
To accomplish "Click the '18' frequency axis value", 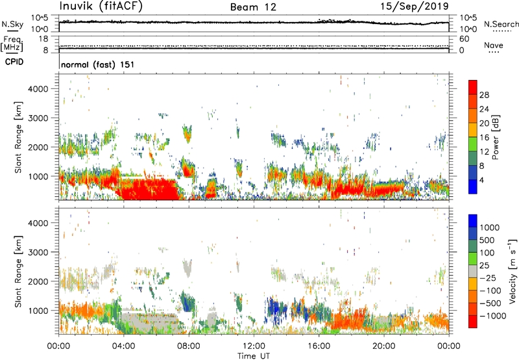I will (43, 39).
